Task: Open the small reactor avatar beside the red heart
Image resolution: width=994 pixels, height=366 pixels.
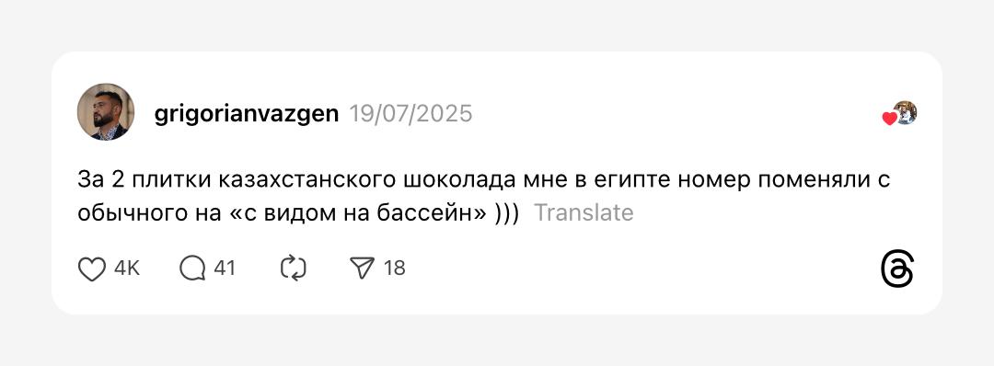Action: tap(906, 112)
